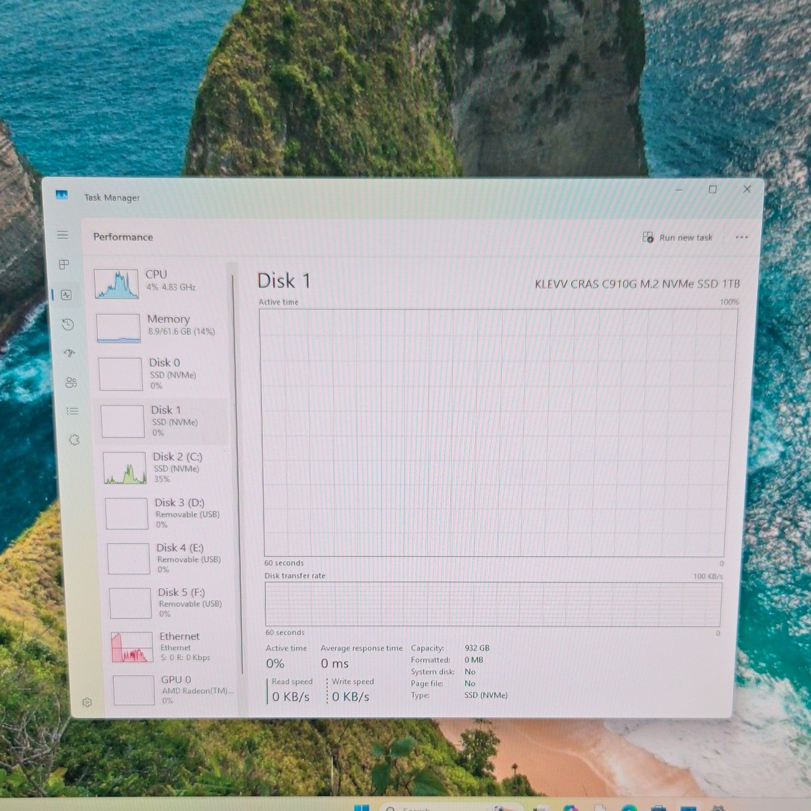Switch to the Processes page icon

click(x=64, y=264)
